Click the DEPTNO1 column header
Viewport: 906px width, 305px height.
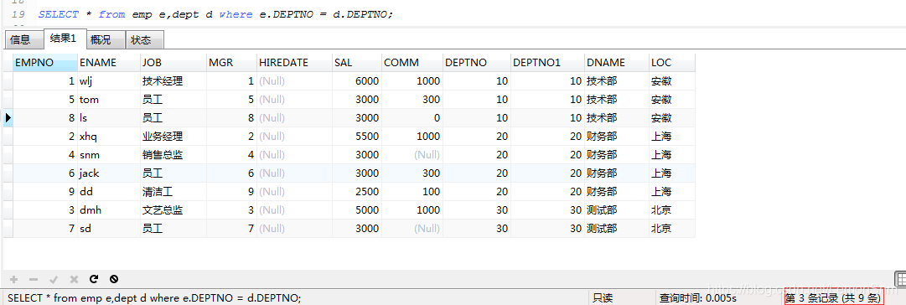[x=547, y=62]
